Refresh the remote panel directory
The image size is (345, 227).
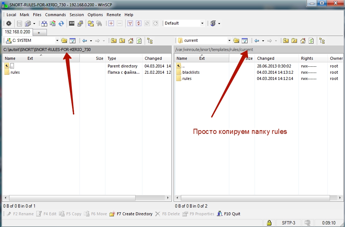[x=311, y=41]
